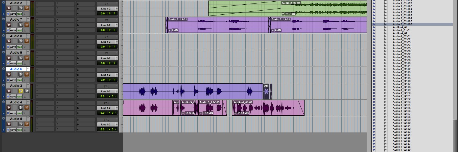
Task: Open the track name dropdown arrow for Audio 6
Action: 28,69
